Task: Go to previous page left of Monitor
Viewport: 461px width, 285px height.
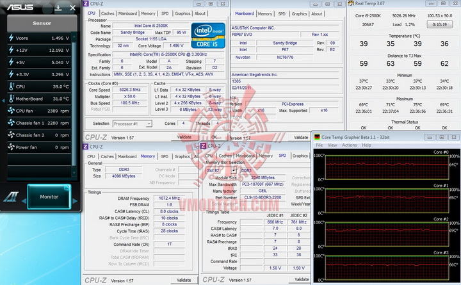Action: (x=24, y=201)
